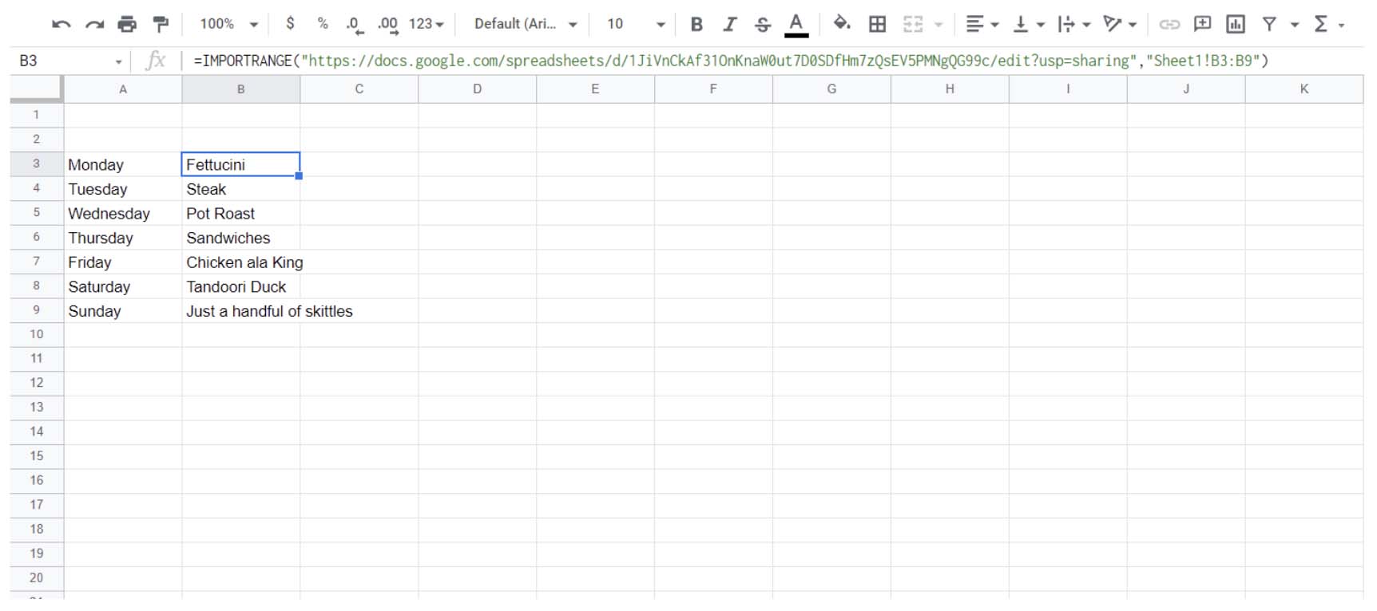Select row 3 header
This screenshot has height=611, width=1377.
37,164
